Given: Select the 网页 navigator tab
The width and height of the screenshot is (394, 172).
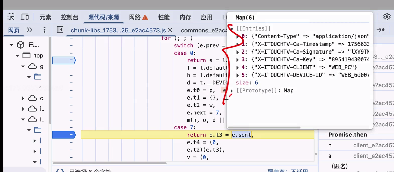Looking at the screenshot, I should pos(13,30).
